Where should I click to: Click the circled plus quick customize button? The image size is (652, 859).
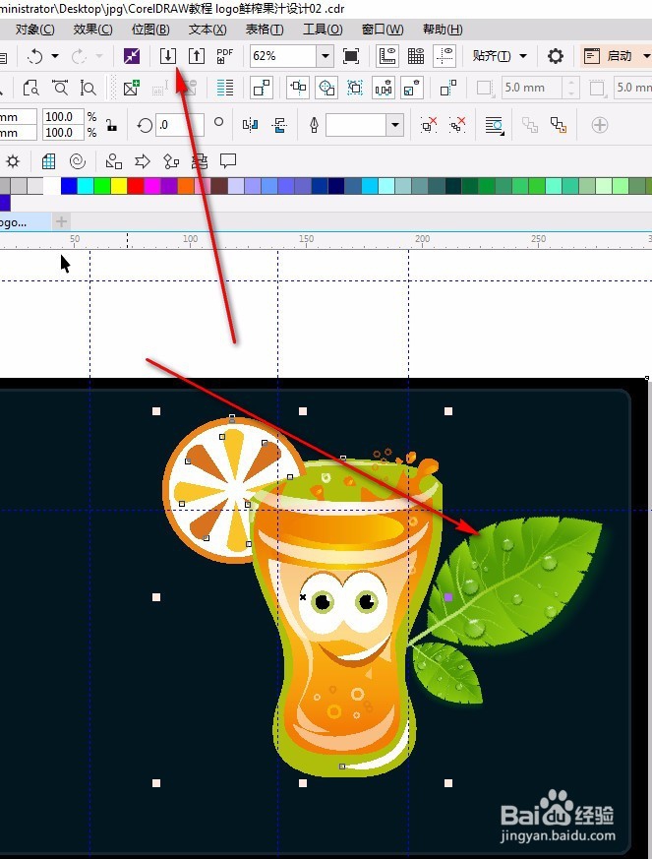(600, 125)
